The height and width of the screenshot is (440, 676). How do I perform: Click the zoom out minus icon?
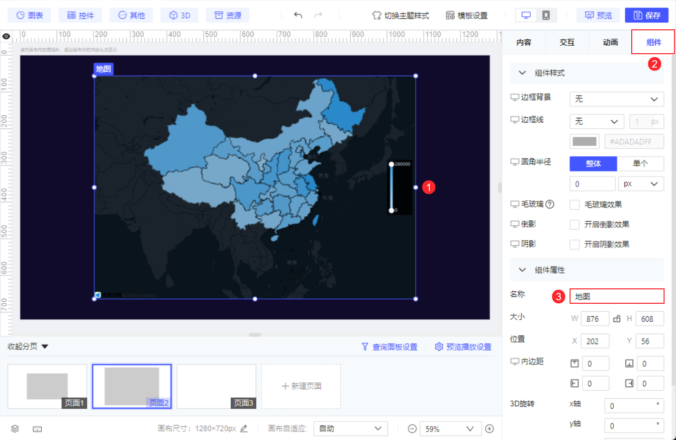(412, 429)
